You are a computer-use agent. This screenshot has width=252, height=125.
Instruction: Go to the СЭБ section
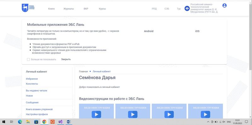(167, 9)
